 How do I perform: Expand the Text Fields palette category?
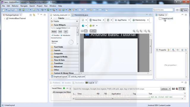[65, 47]
